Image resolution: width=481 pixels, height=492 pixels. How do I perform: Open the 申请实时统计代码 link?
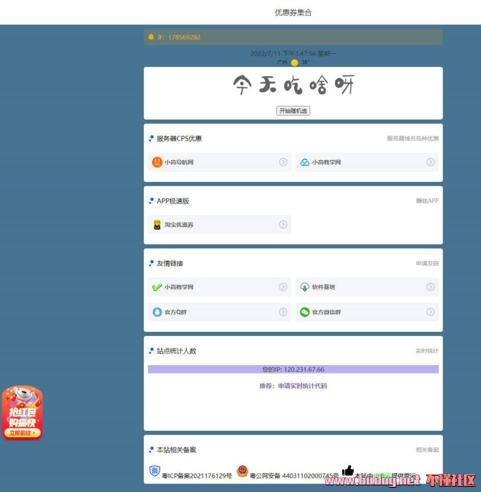302,386
